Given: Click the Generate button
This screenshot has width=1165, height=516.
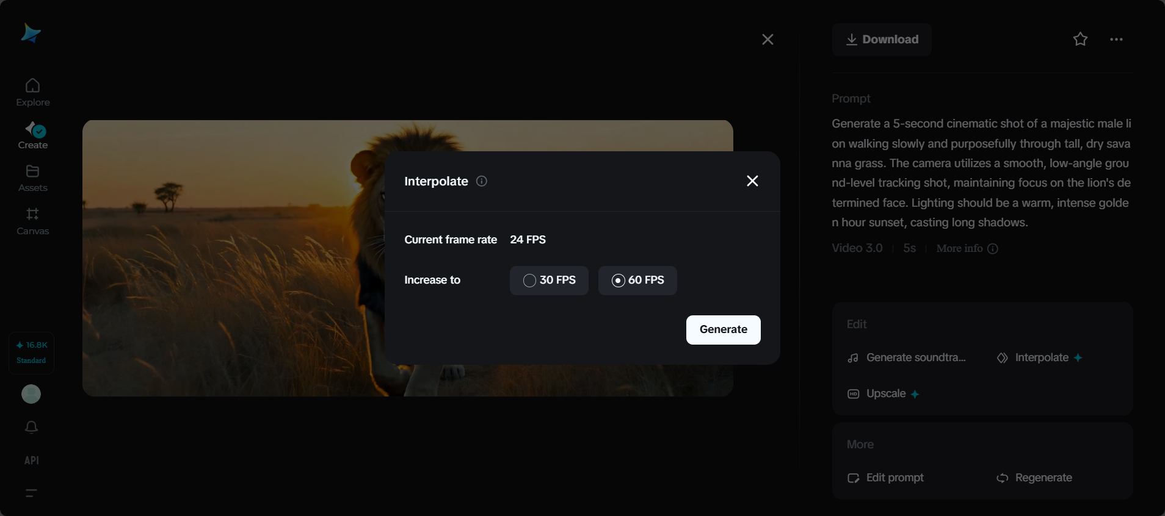Looking at the screenshot, I should pos(723,330).
